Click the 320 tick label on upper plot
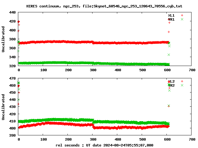Screen dimensions: 198x148 click(12, 66)
